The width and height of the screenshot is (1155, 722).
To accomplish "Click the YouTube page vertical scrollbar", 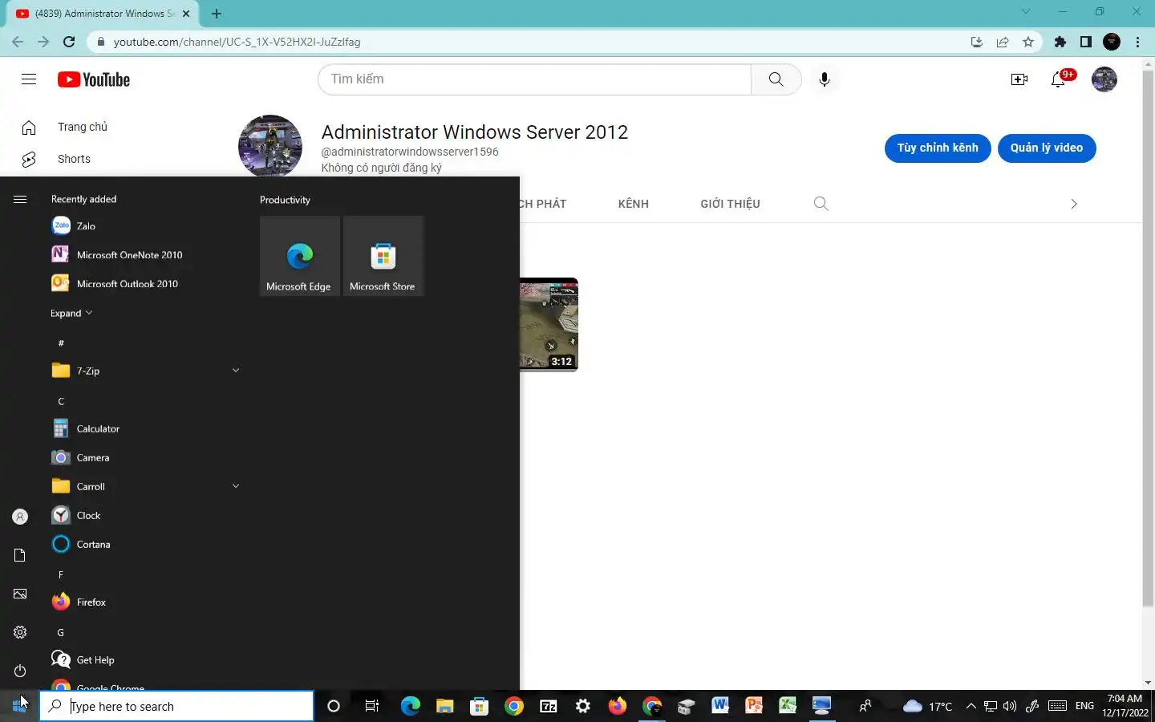I will tap(1148, 337).
